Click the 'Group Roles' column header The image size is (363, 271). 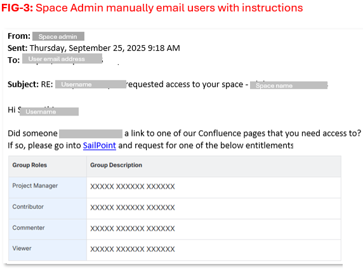(x=48, y=166)
